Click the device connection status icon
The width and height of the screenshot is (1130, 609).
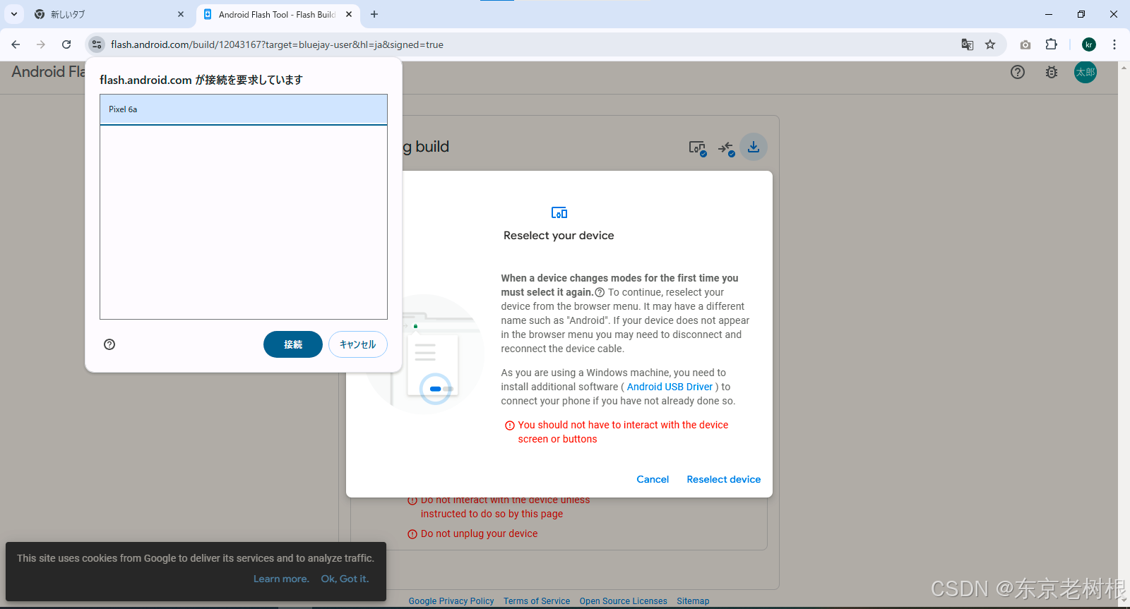pos(727,147)
